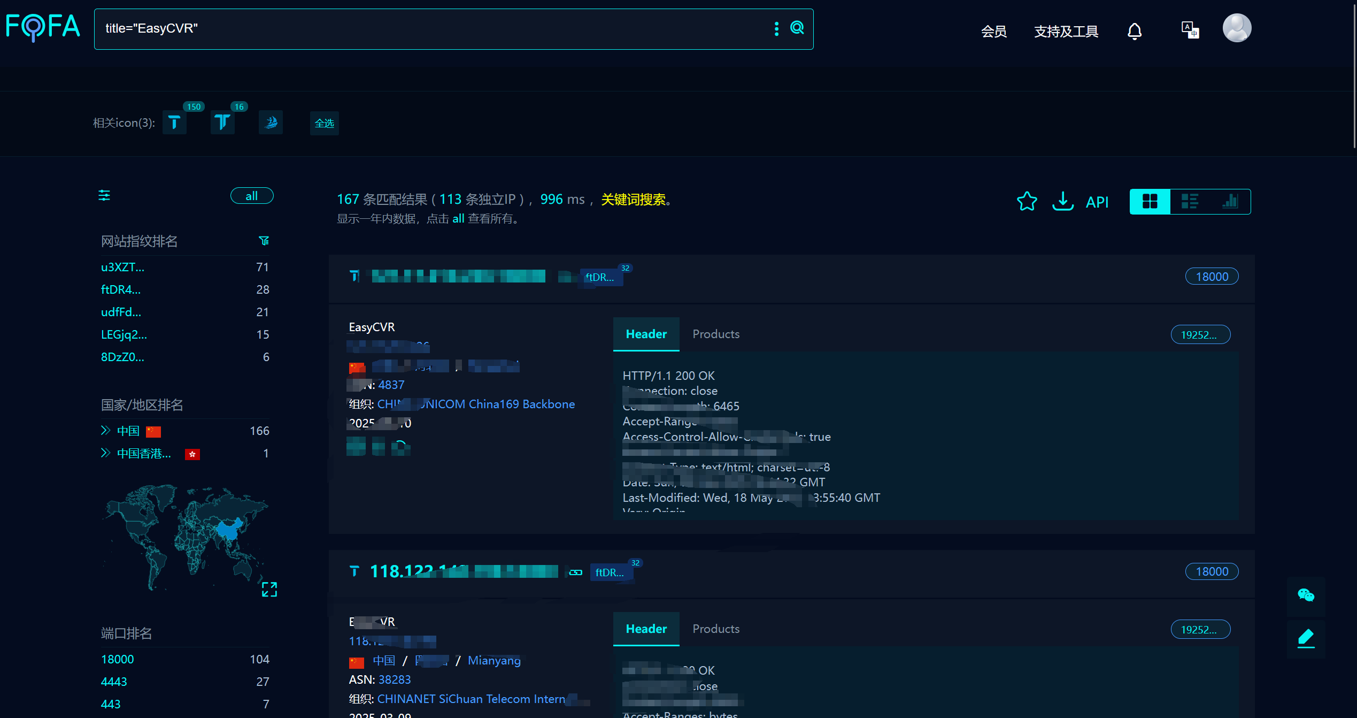Open the three-dot search options menu

point(776,28)
